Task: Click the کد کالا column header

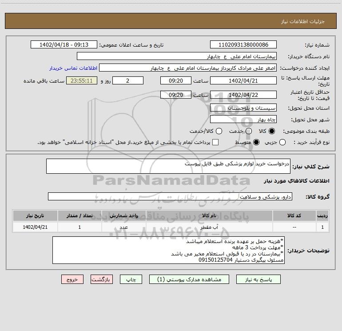Action: (x=294, y=215)
